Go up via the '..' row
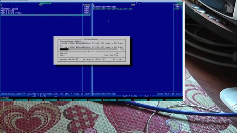Image resolution: width=237 pixels, height=133 pixels. 45,7
